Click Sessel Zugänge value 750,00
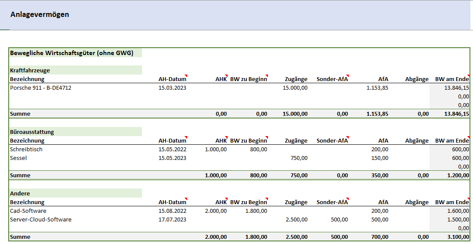The image size is (473, 244). (x=299, y=158)
